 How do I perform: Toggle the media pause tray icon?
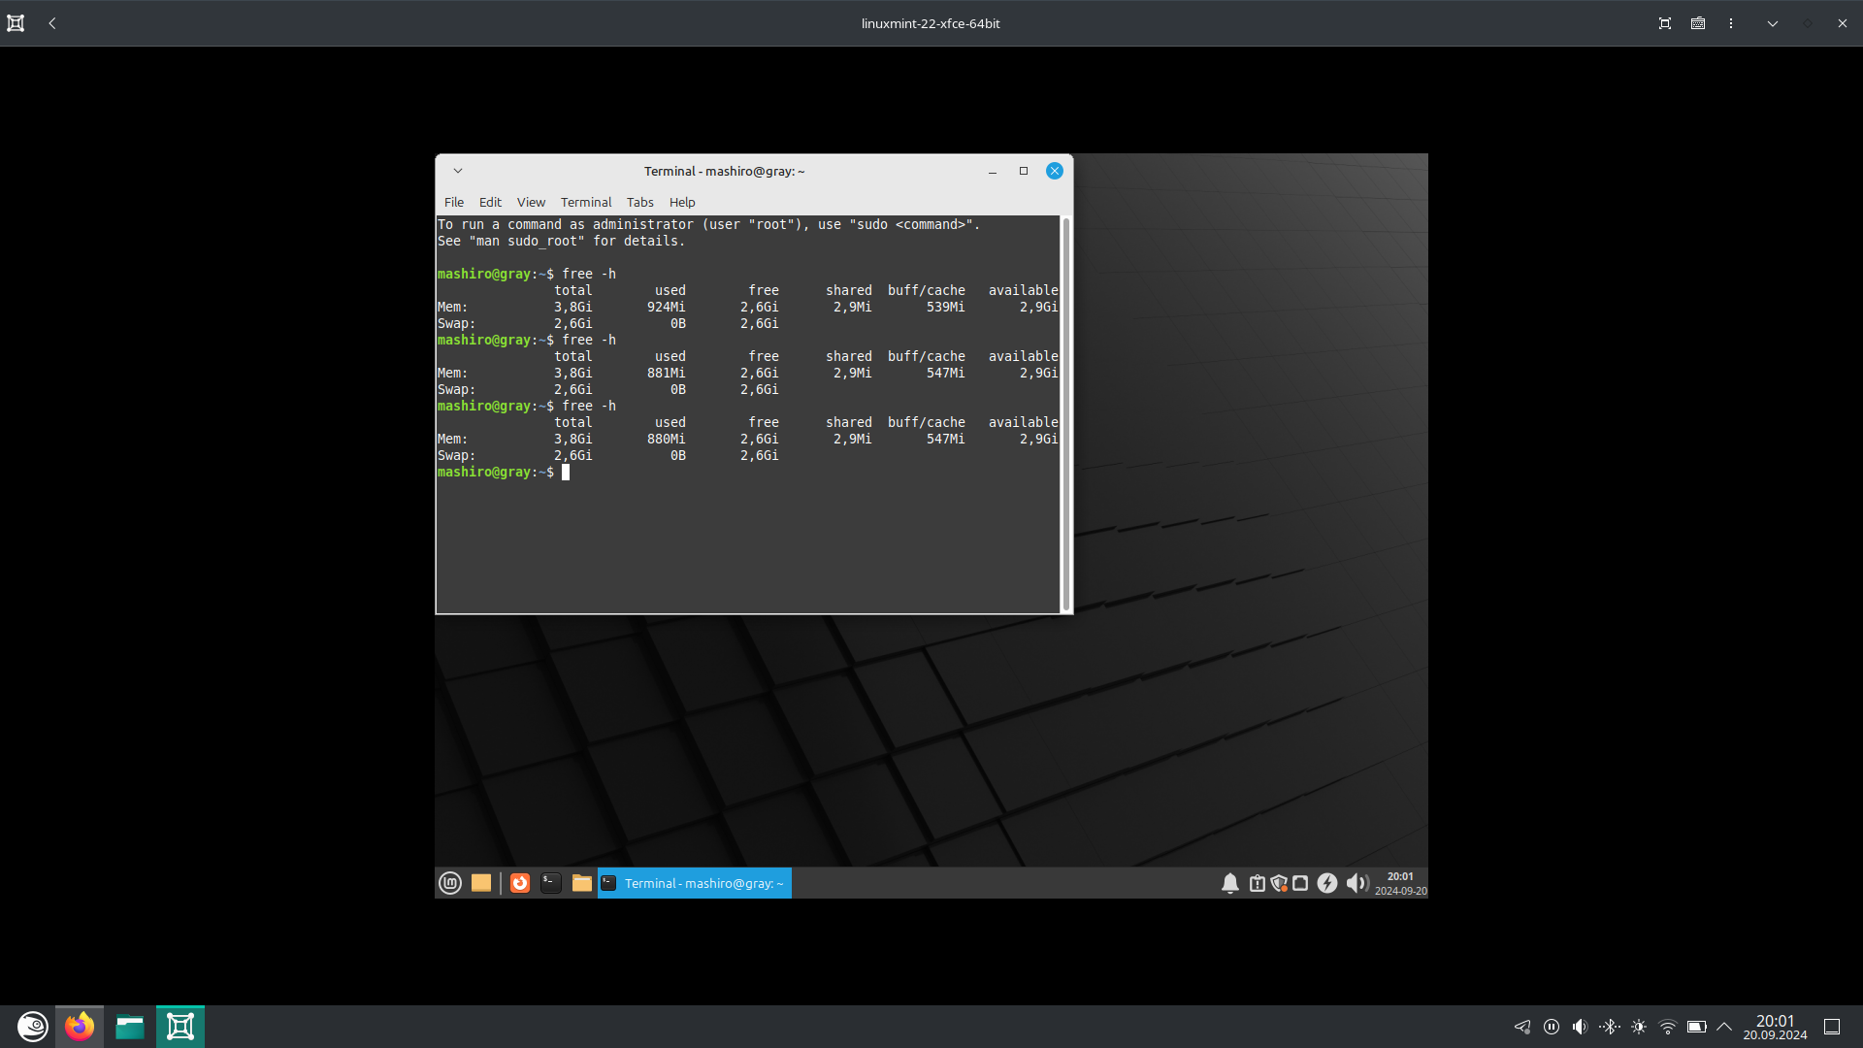point(1552,1027)
